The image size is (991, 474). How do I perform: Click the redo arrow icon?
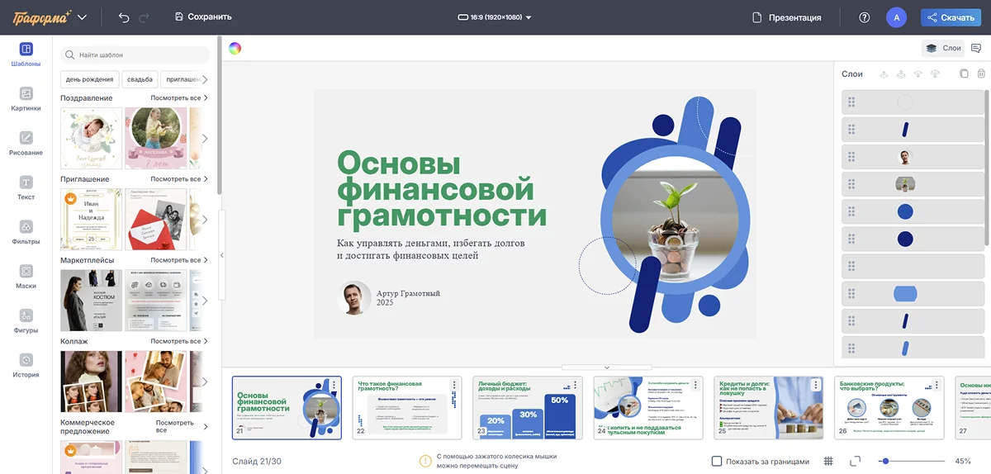145,17
